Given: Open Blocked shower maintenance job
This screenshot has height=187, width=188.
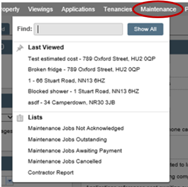Looking at the screenshot, I should (83, 91).
